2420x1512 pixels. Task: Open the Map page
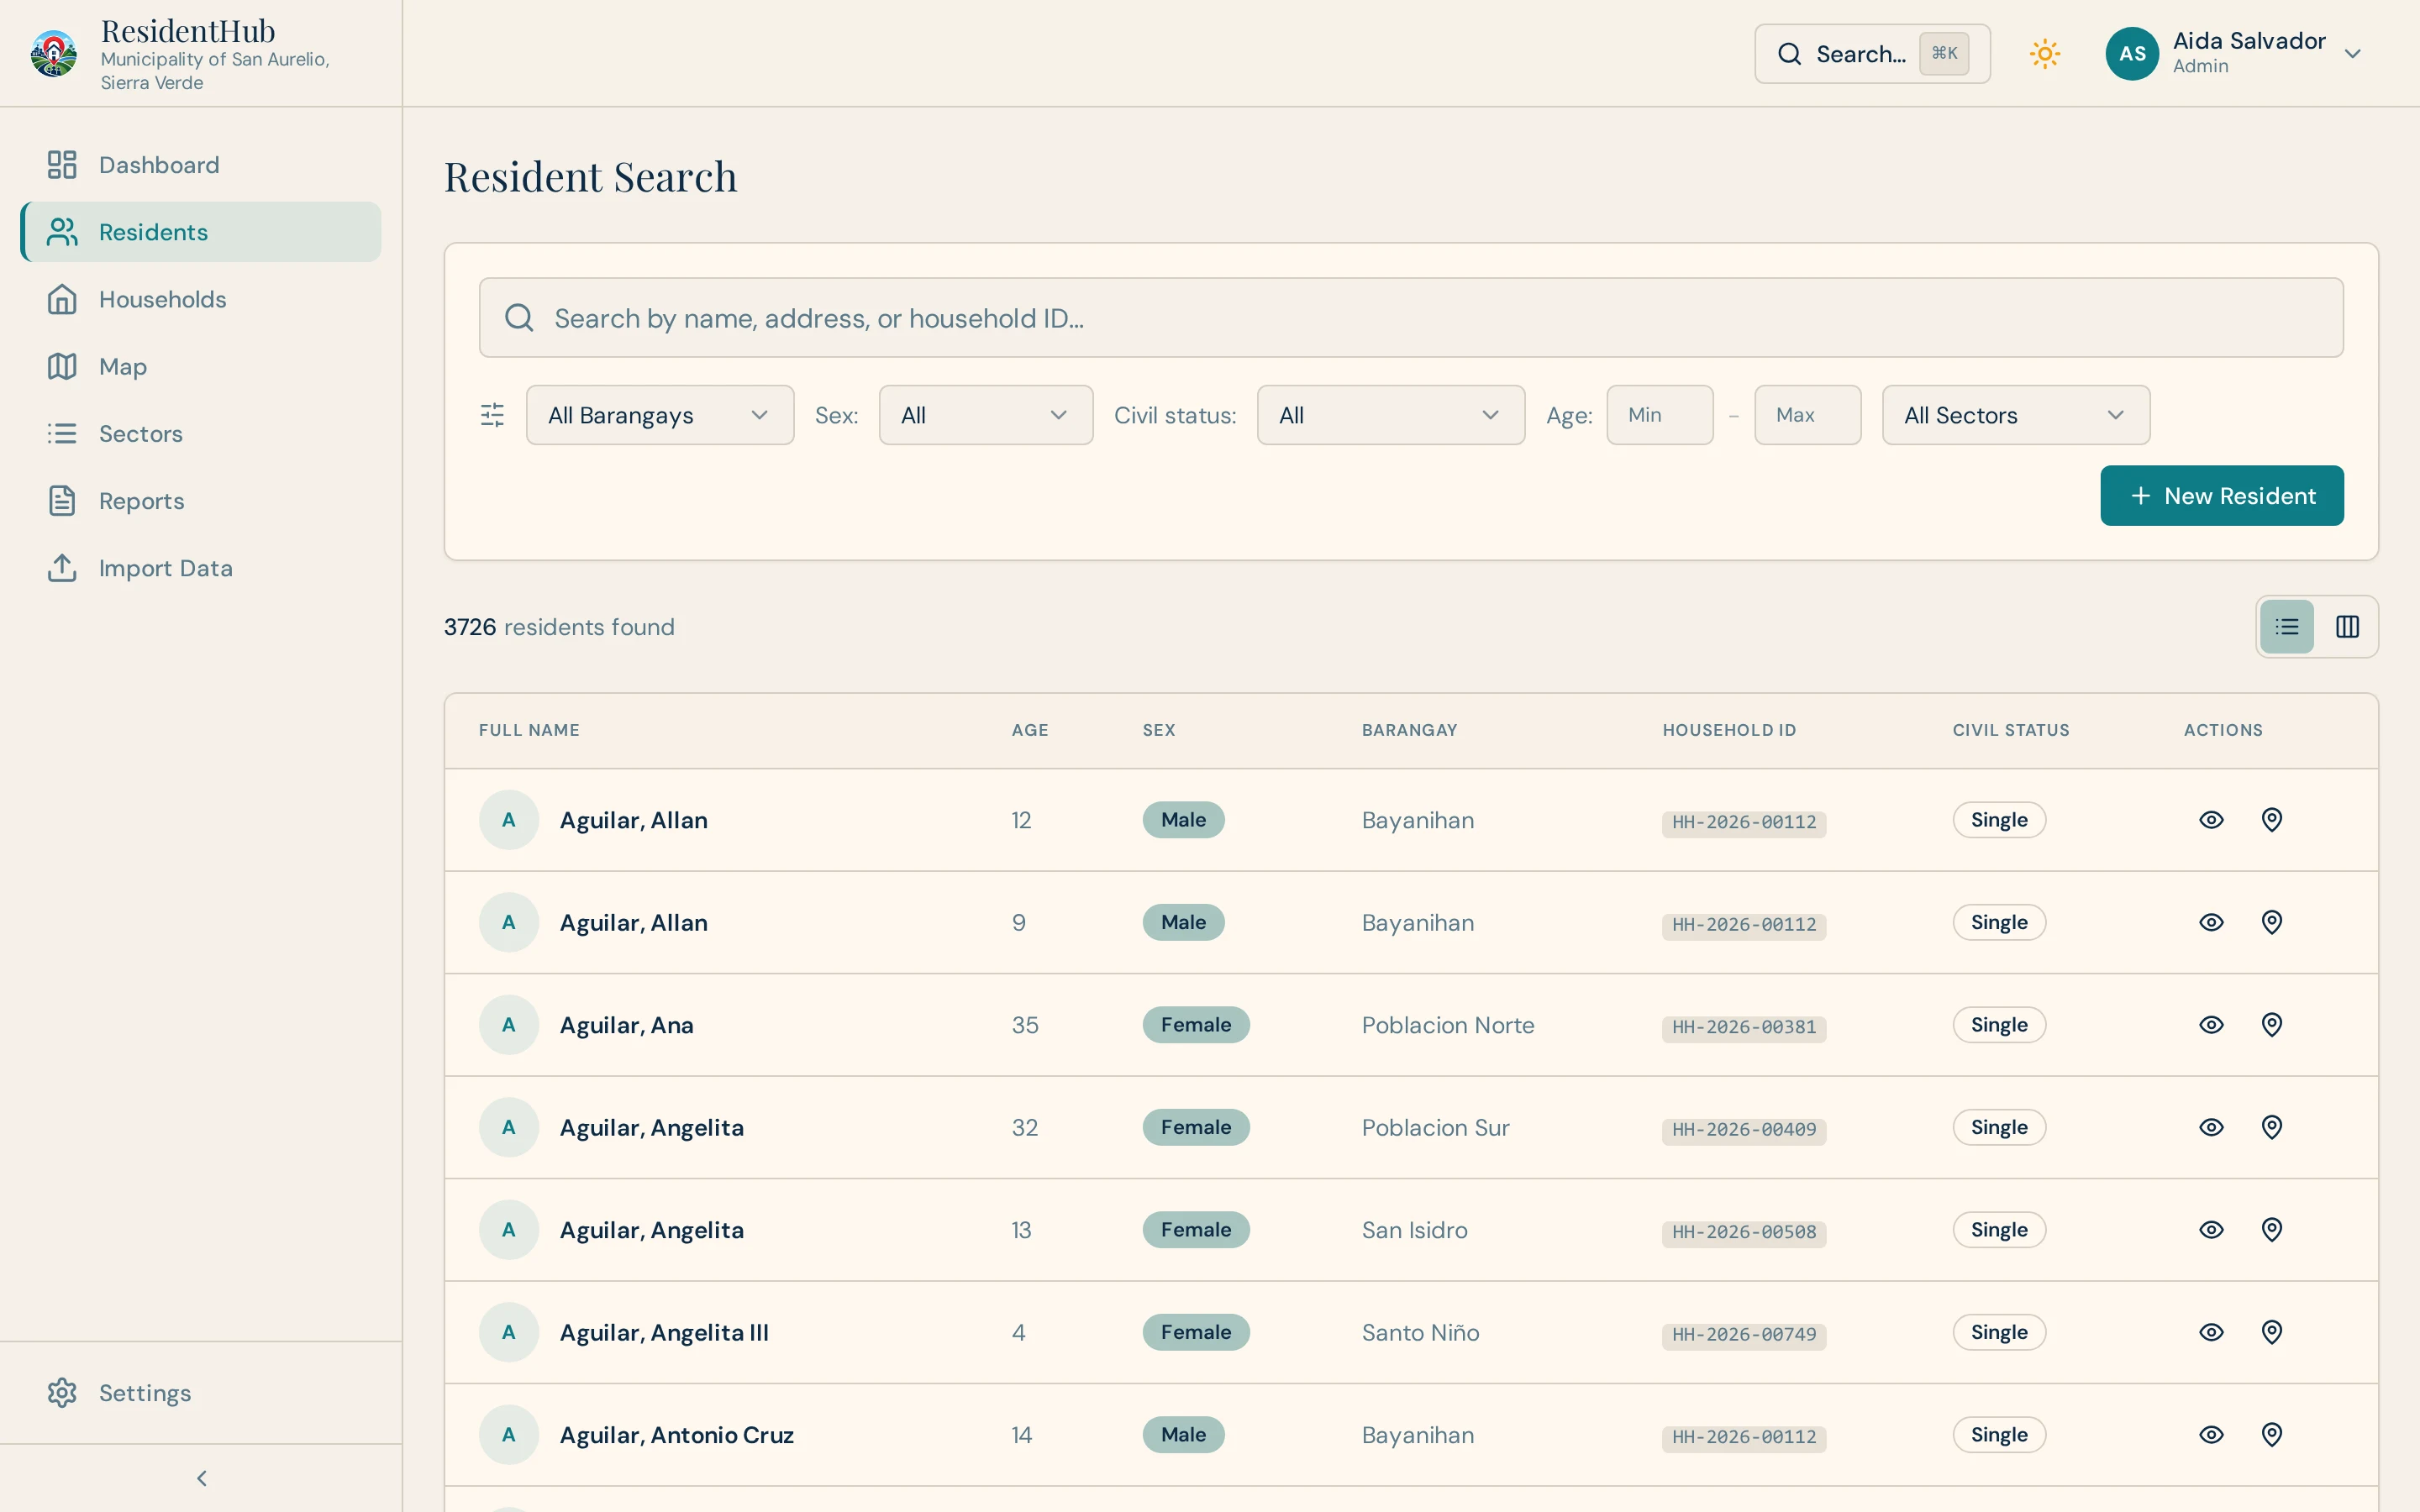pos(201,366)
